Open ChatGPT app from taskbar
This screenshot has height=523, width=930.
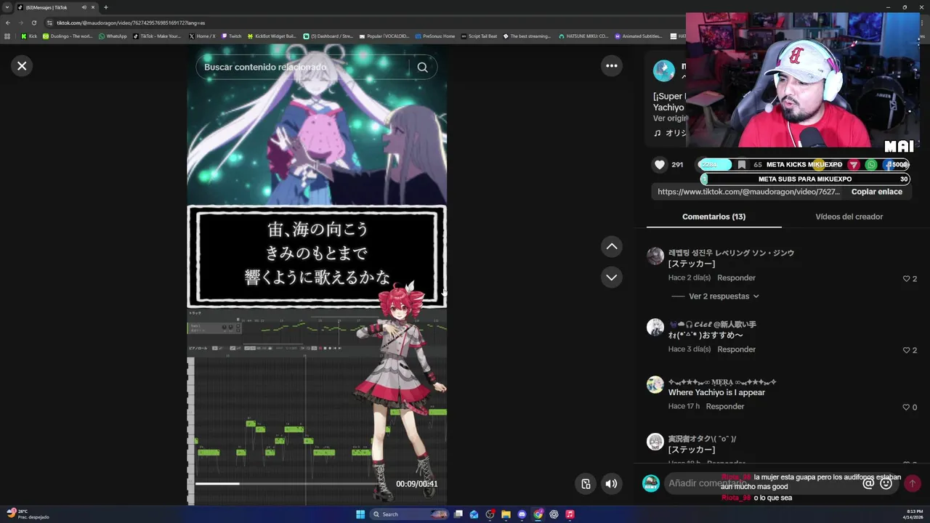[554, 514]
